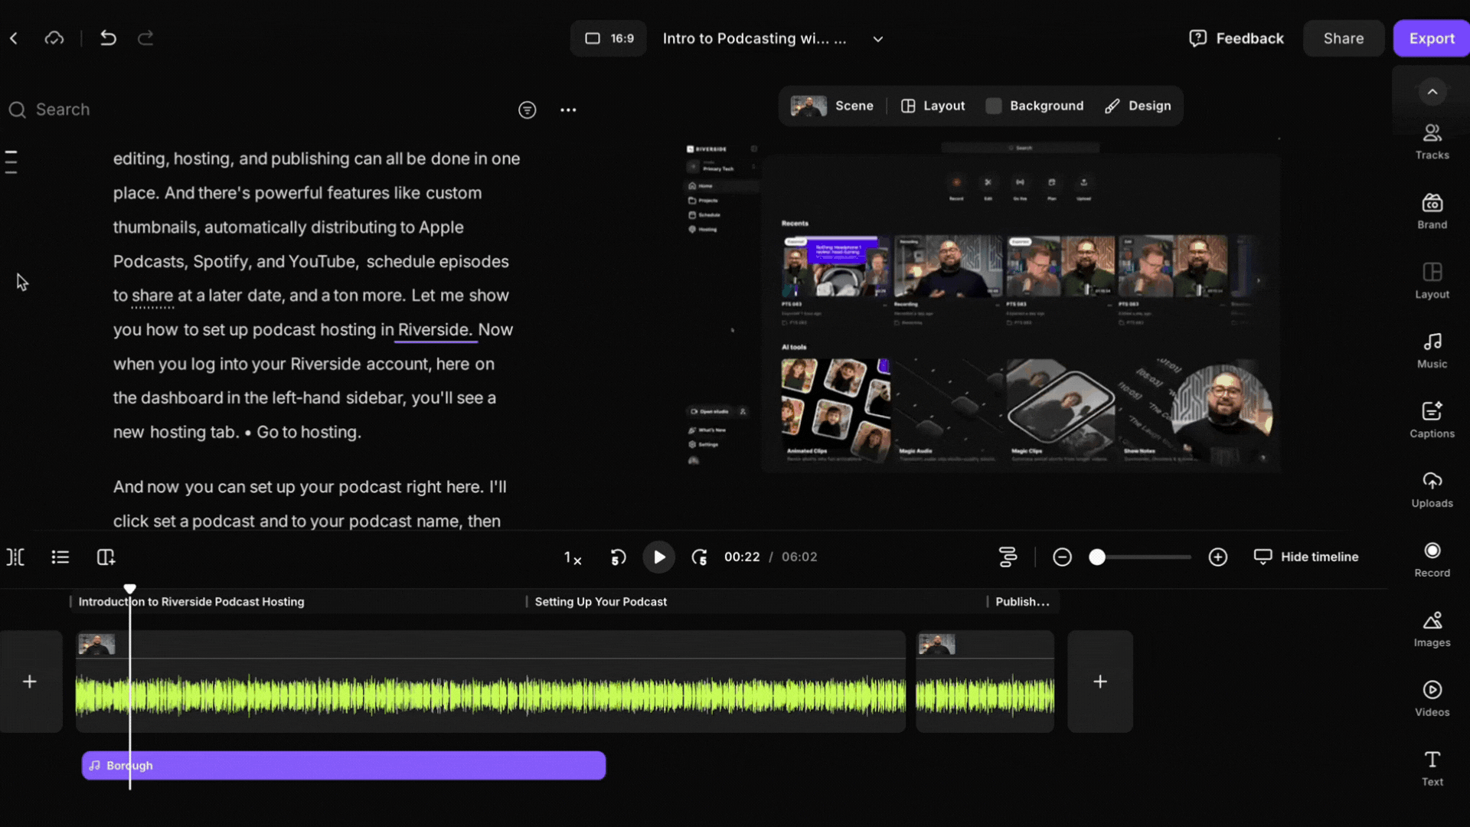Select the Introduction to Riverside Podcast Hosting chapter
The height and width of the screenshot is (827, 1470).
(191, 602)
